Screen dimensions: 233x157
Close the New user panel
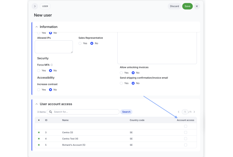point(197,6)
